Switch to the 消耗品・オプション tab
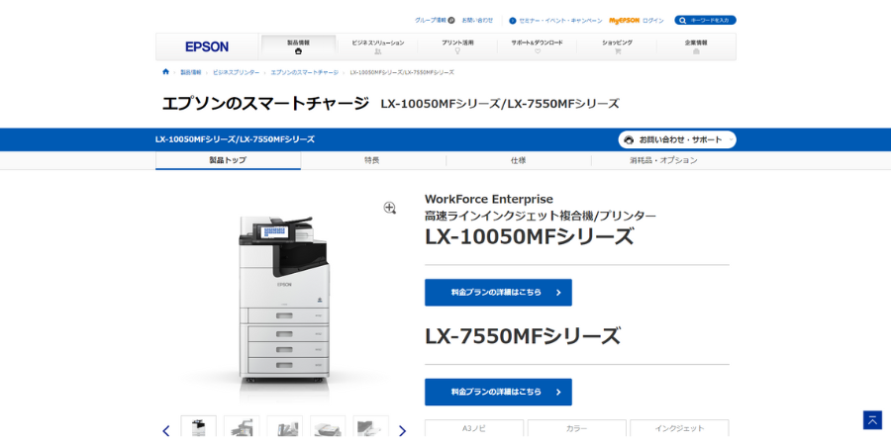The width and height of the screenshot is (891, 445). click(663, 160)
